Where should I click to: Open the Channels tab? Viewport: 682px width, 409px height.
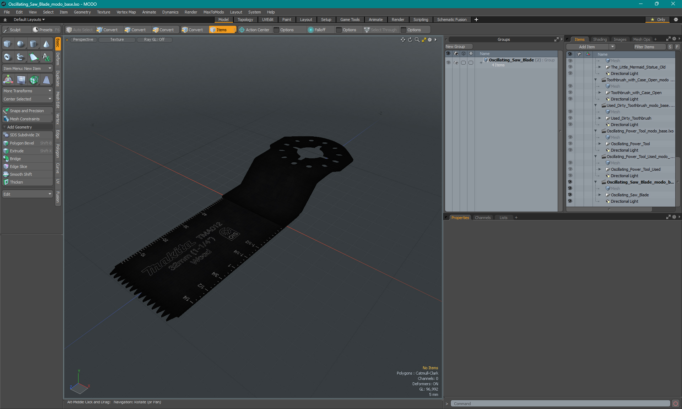click(x=483, y=218)
